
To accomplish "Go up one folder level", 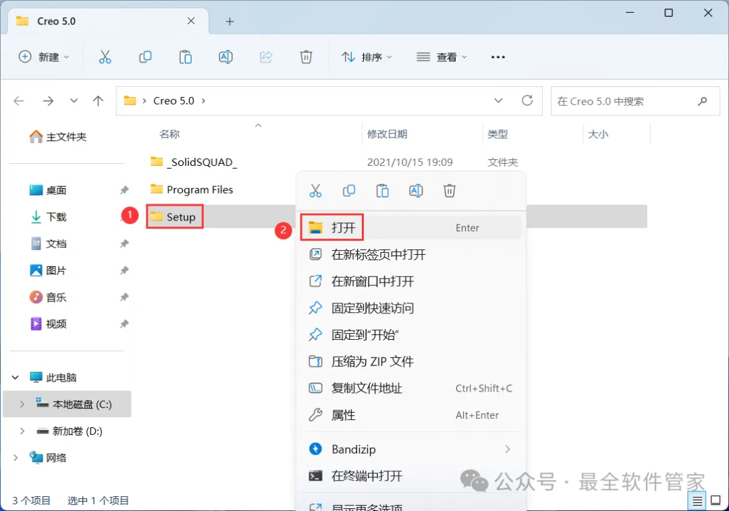I will (x=98, y=100).
